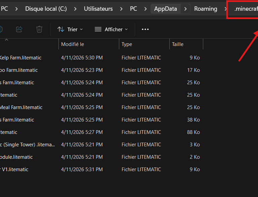Open the Afficher view dropdown
This screenshot has width=258, height=197.
pyautogui.click(x=111, y=30)
